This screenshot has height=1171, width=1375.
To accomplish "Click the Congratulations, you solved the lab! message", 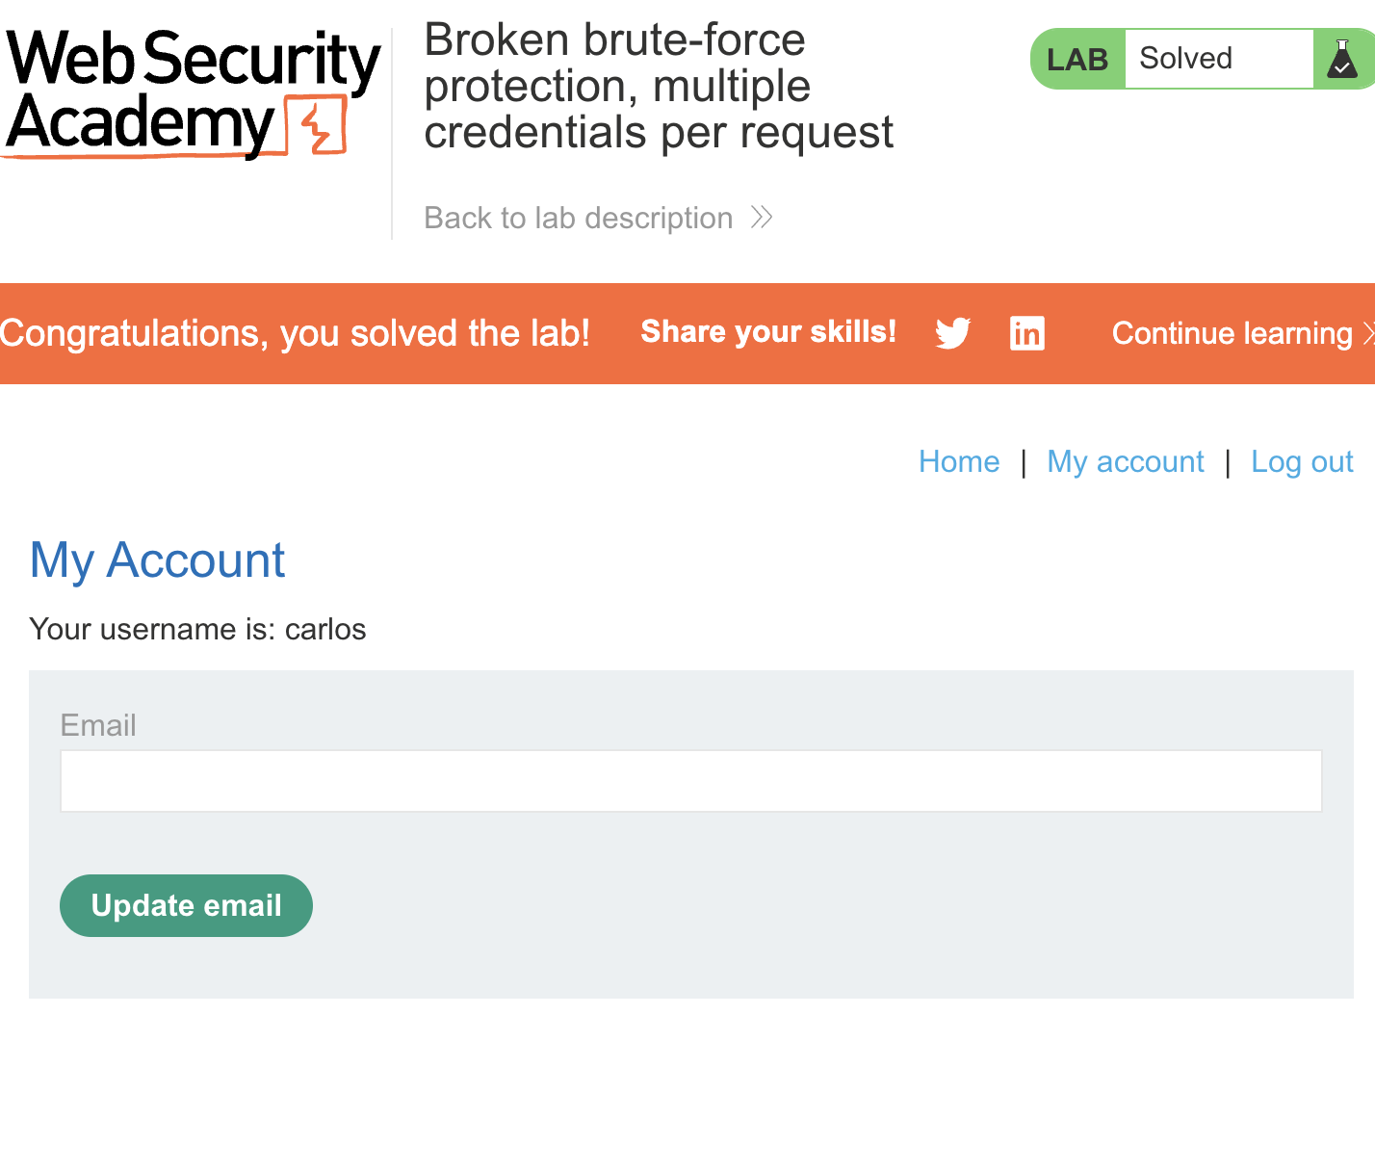I will [x=295, y=333].
